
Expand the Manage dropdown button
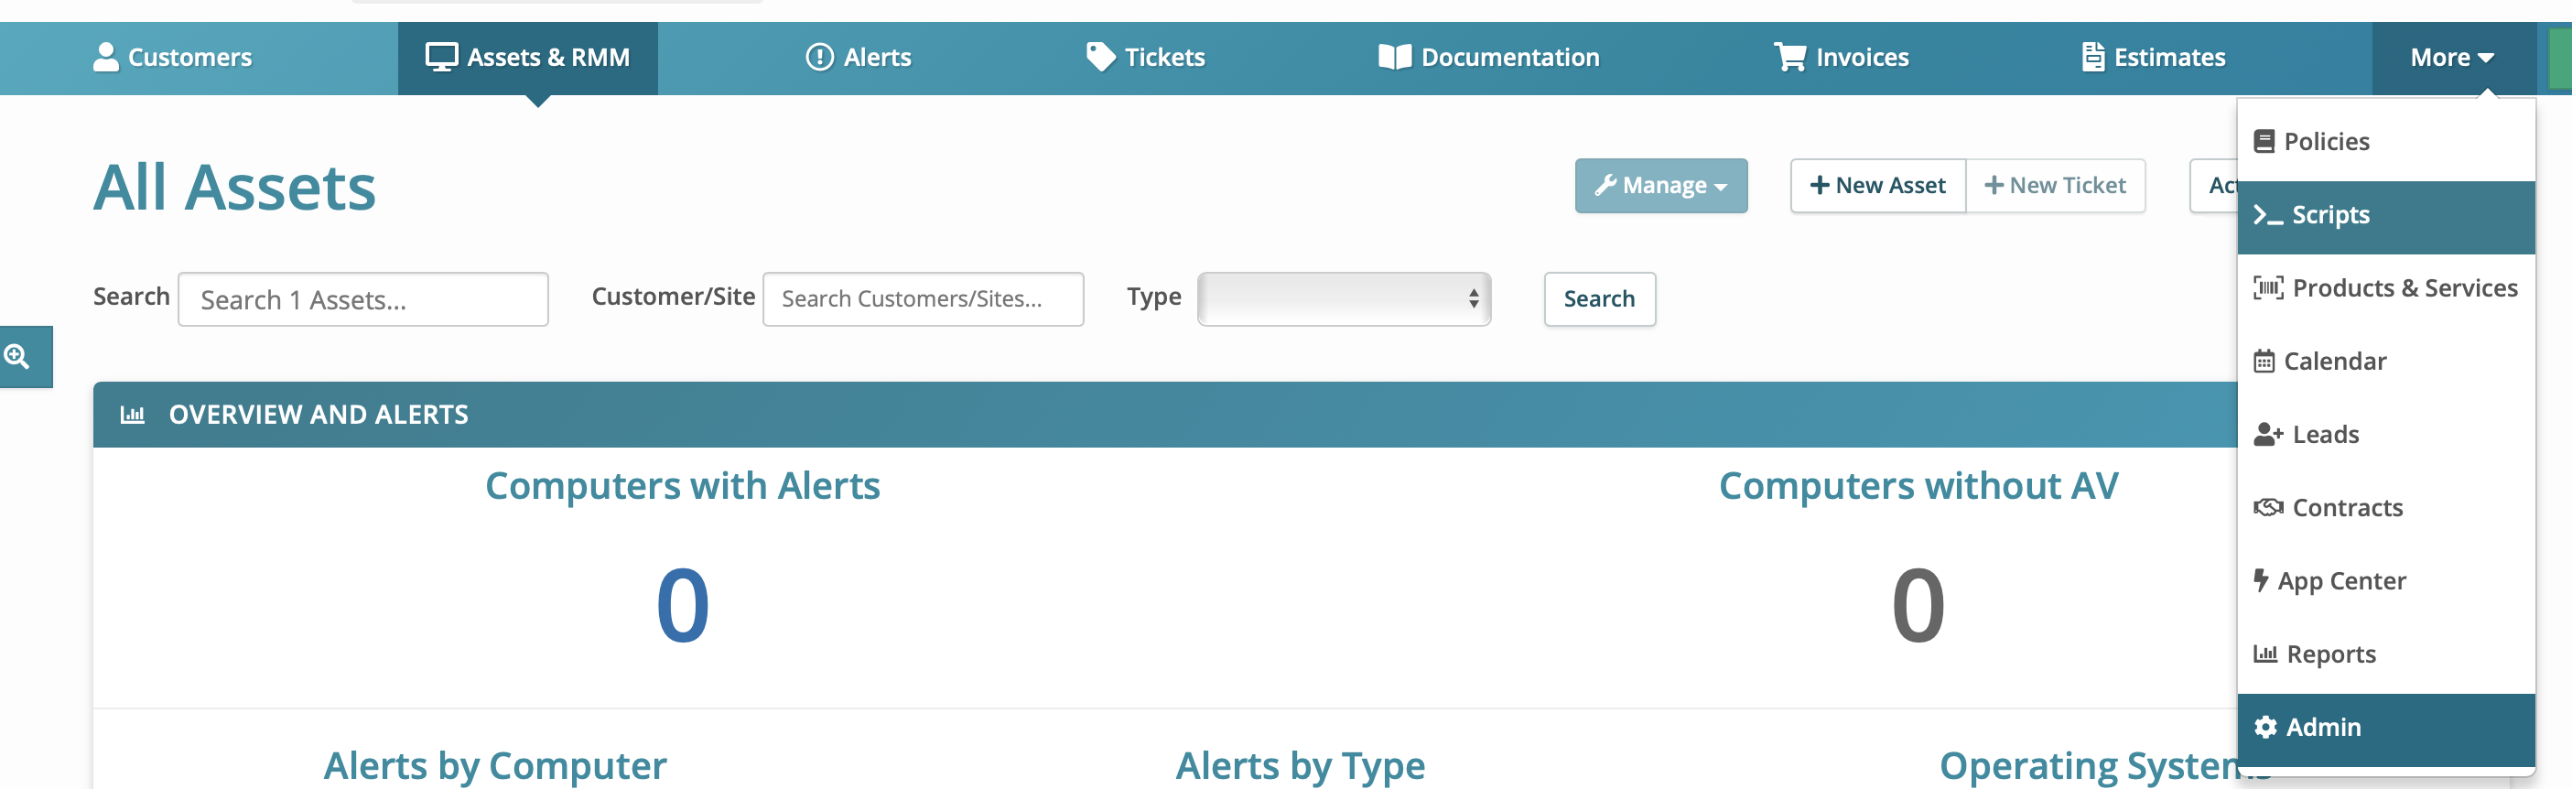click(1661, 186)
